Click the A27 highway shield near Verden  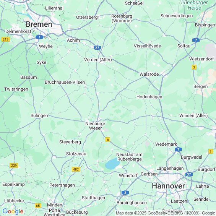97,48
